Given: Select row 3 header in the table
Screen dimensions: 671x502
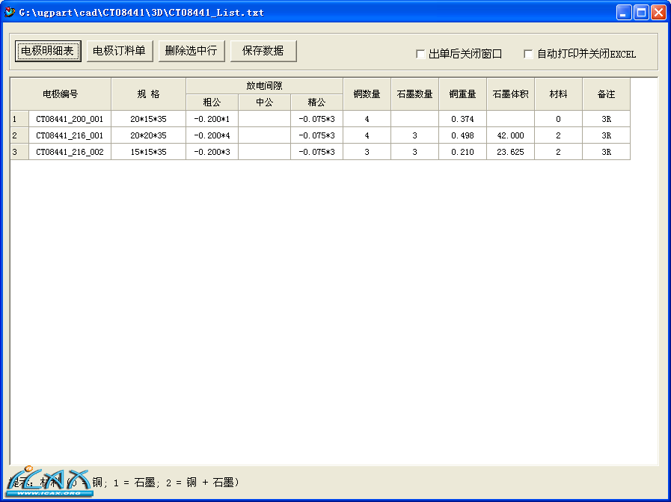Looking at the screenshot, I should point(19,152).
